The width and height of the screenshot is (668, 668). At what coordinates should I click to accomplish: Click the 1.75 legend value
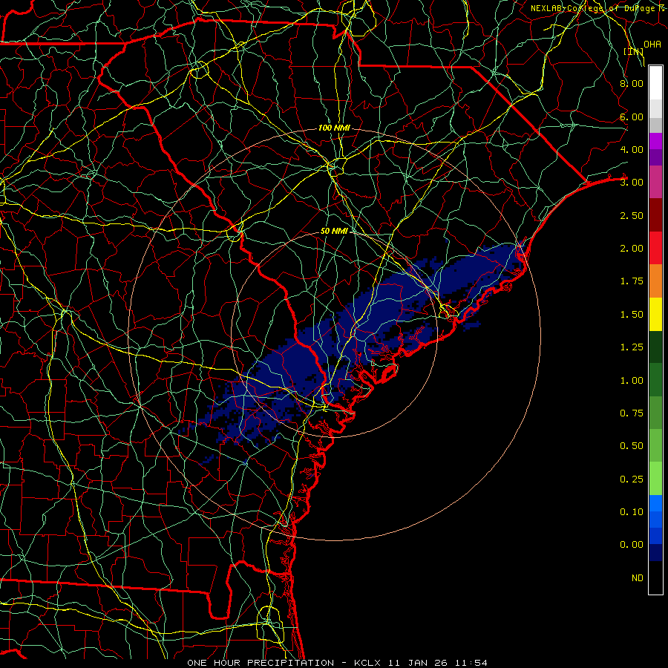coord(632,281)
